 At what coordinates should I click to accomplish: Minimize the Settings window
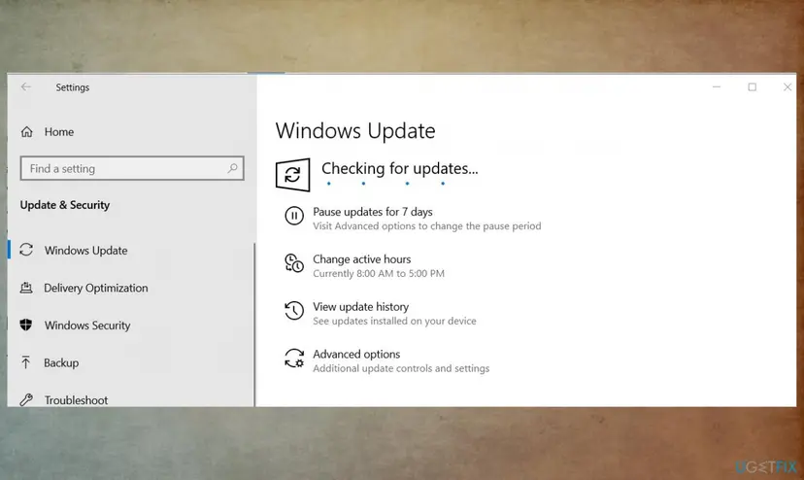point(717,87)
